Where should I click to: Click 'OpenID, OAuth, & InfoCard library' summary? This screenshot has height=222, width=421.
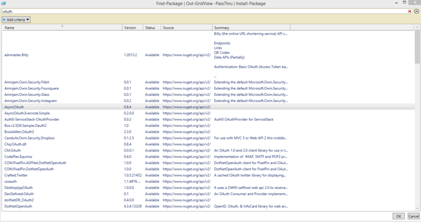pyautogui.click(x=251, y=206)
